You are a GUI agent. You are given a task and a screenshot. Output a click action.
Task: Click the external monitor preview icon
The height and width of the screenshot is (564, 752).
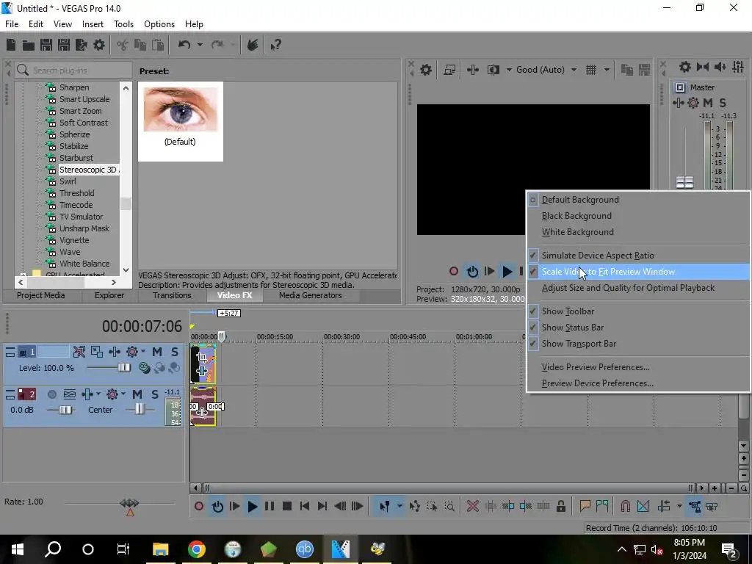(x=449, y=70)
